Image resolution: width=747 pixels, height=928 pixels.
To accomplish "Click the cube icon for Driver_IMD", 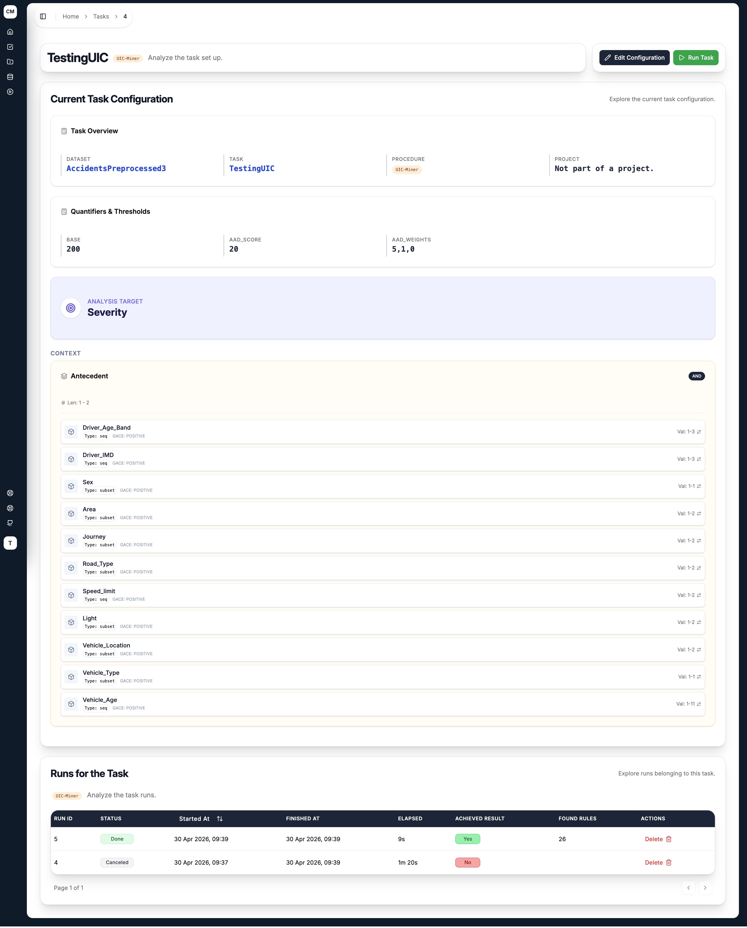I will tap(71, 460).
